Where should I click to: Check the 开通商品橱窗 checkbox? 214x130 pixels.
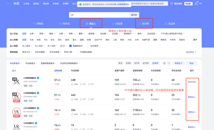click(78, 52)
